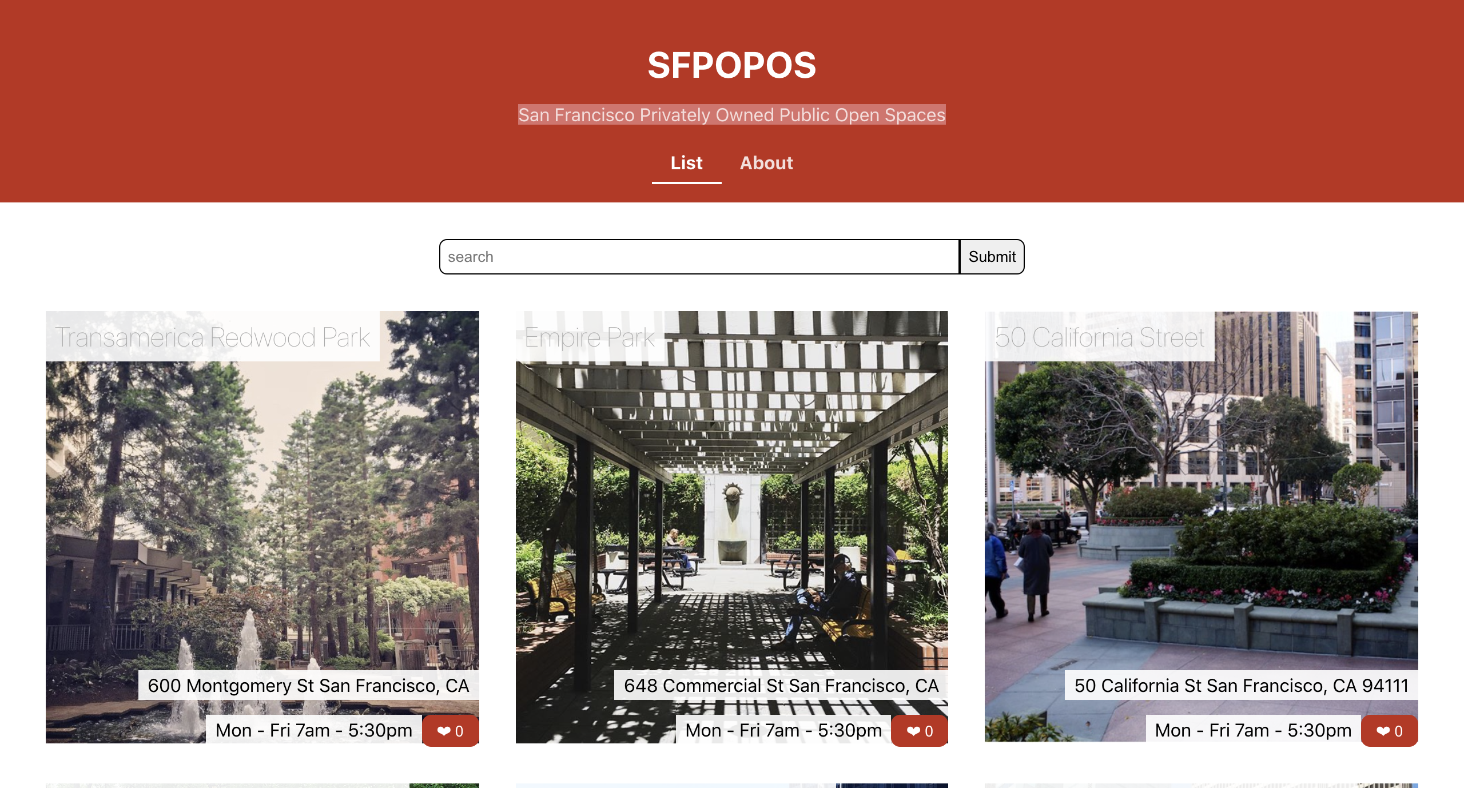Click Empire Park's Mon - Fri hours label

tap(783, 730)
